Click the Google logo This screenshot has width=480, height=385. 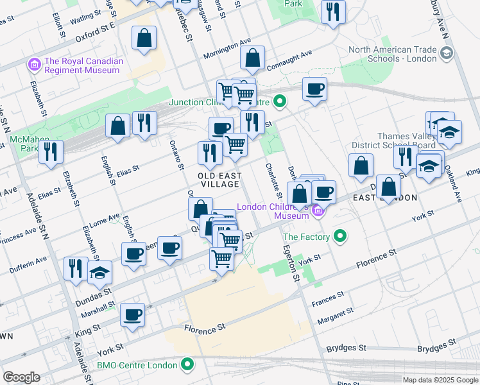[x=21, y=377]
